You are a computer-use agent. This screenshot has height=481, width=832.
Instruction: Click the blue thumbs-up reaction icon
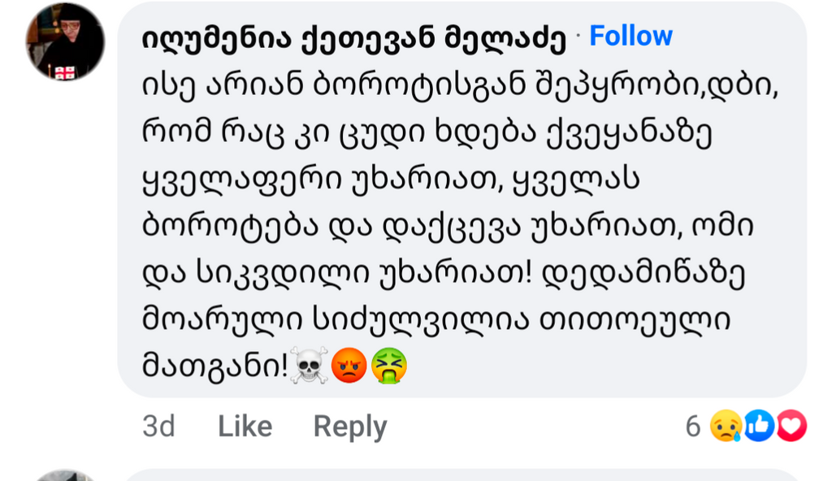[759, 426]
